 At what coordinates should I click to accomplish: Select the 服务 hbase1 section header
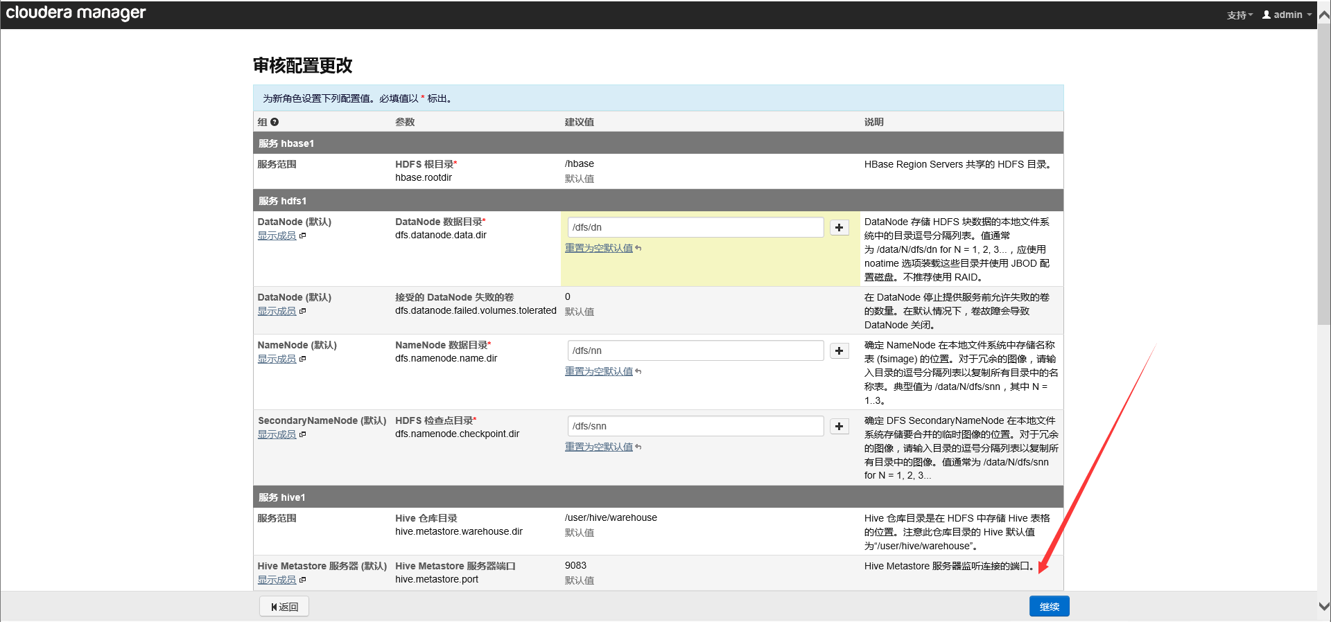pyautogui.click(x=658, y=143)
